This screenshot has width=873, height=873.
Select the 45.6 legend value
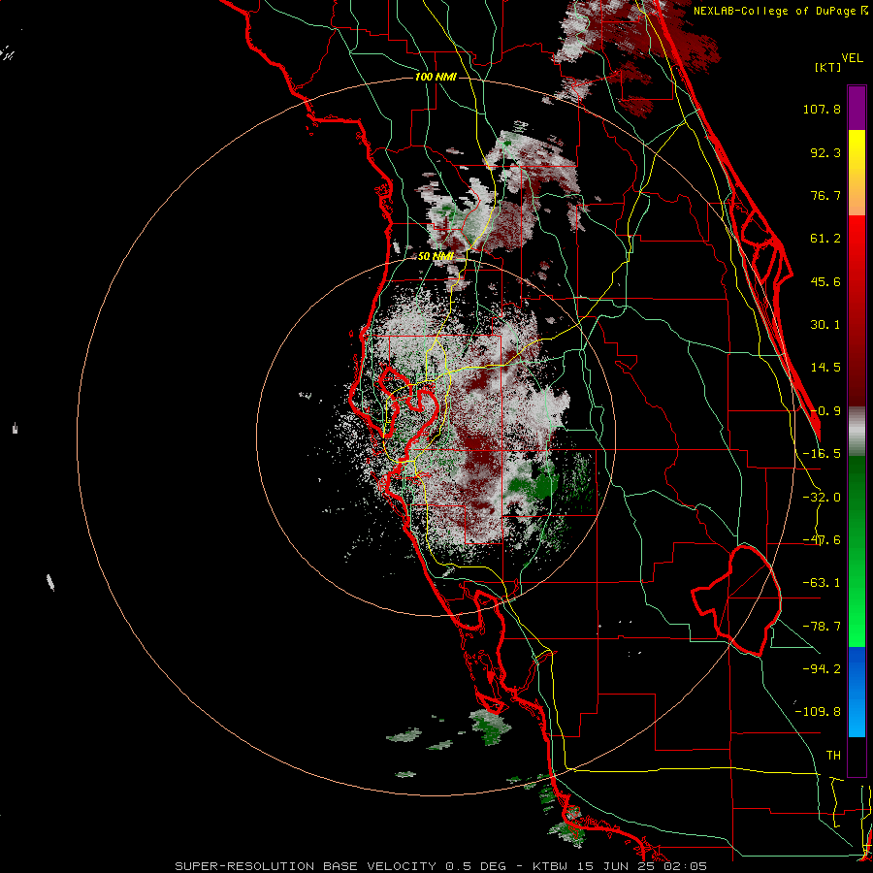[x=825, y=281]
